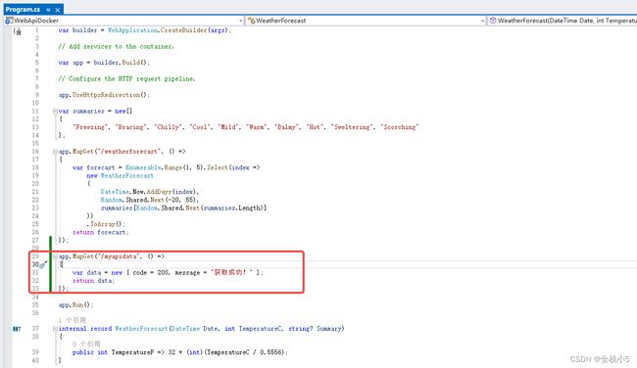The height and width of the screenshot is (368, 637).
Task: Click the inheritance margin icon on line 37
Action: pyautogui.click(x=17, y=329)
